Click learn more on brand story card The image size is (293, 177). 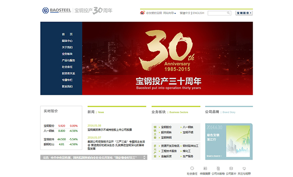point(214,156)
